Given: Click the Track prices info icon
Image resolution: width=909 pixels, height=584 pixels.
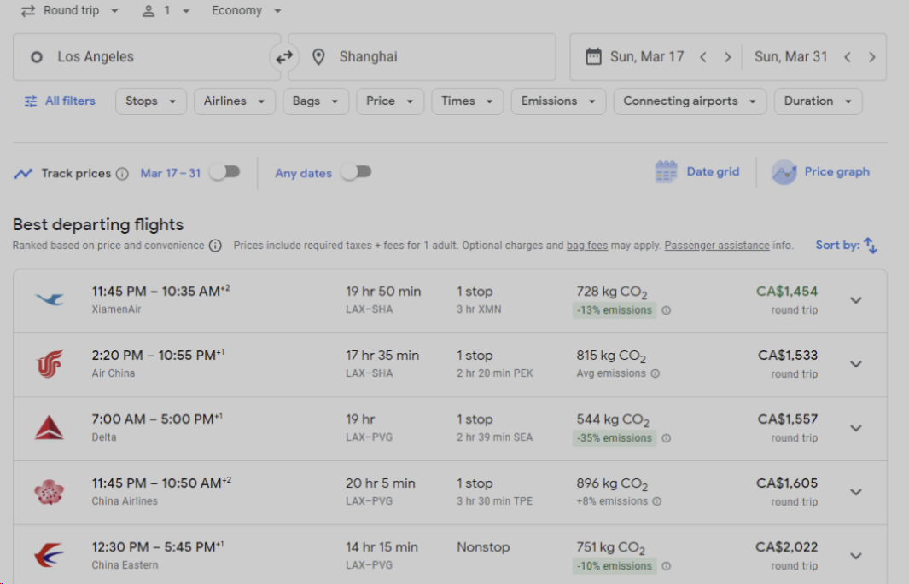Looking at the screenshot, I should point(122,174).
